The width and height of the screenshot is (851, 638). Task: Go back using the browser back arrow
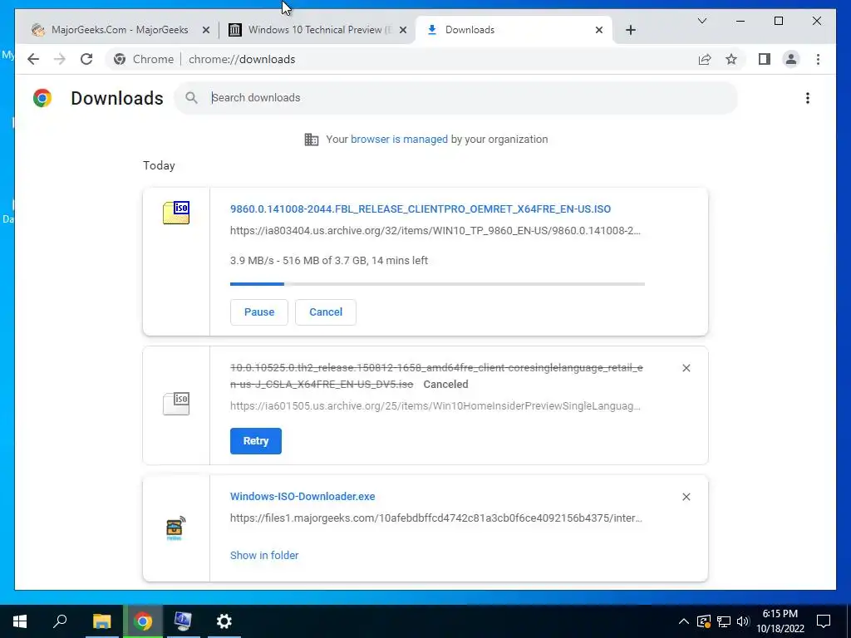pos(33,59)
